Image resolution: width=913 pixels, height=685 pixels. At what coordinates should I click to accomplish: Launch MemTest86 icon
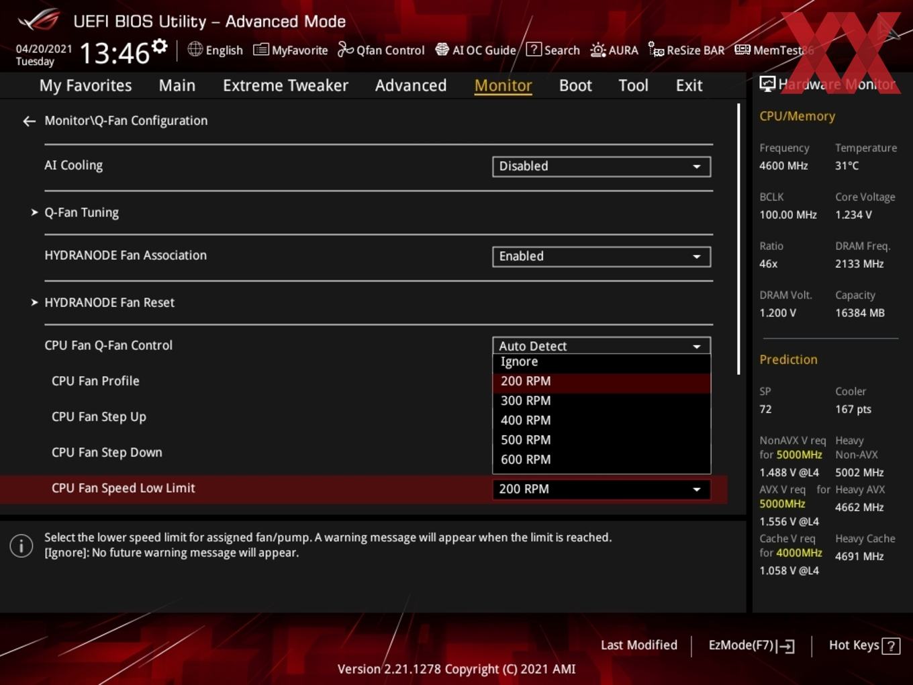click(742, 50)
